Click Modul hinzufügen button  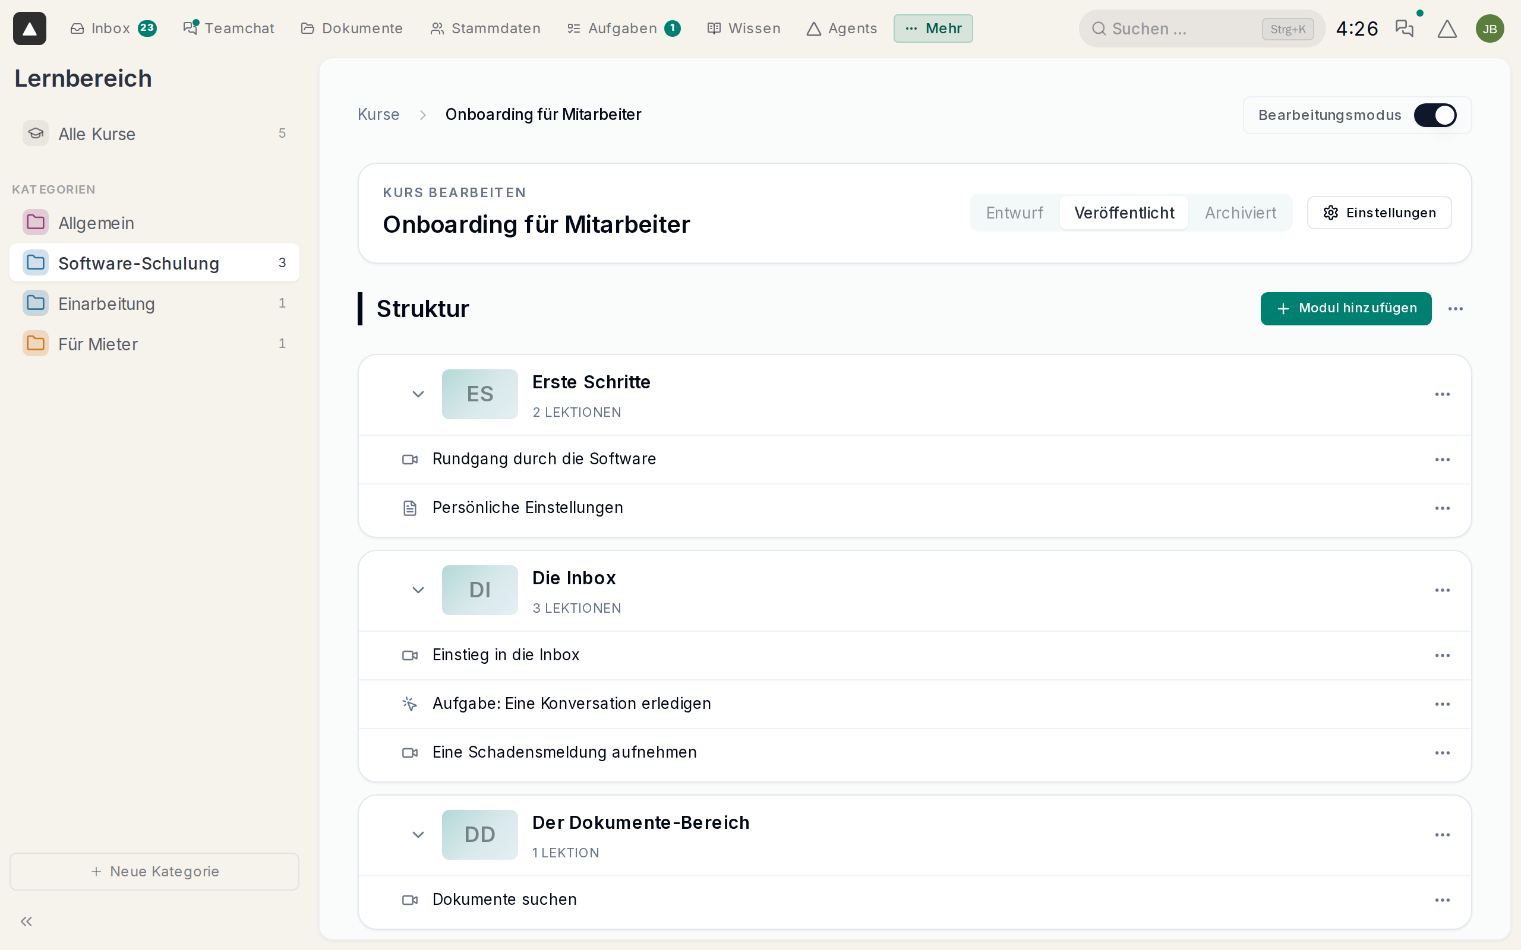click(1346, 309)
